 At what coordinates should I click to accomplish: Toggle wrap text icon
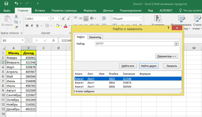[x=104, y=18]
